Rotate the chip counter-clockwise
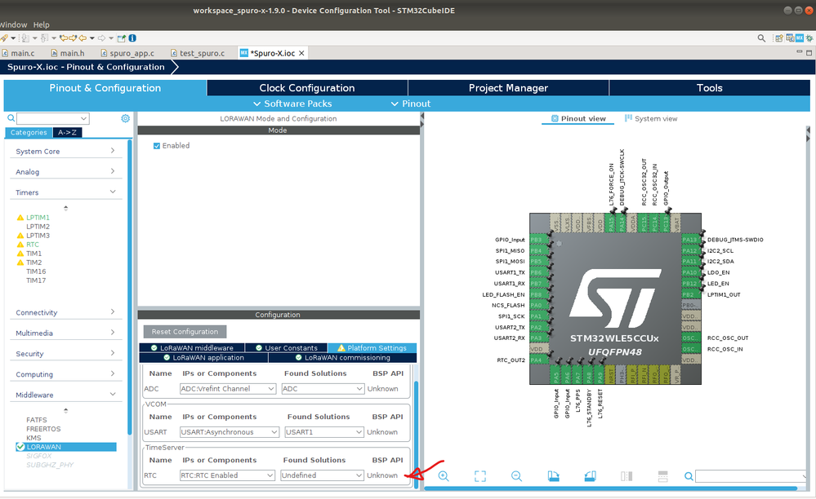816x499 pixels. 590,475
